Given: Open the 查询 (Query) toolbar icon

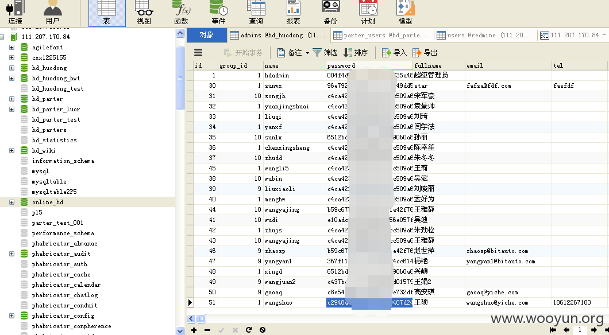Looking at the screenshot, I should tap(256, 13).
